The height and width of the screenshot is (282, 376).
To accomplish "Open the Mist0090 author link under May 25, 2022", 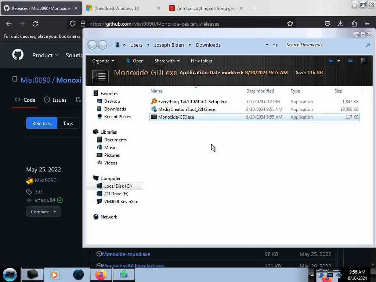I will click(46, 180).
